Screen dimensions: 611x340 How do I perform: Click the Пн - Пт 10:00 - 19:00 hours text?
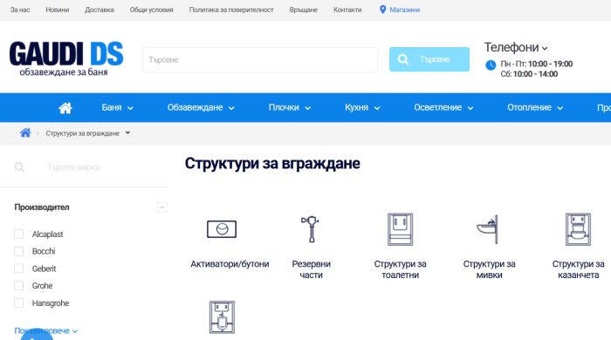pos(537,64)
